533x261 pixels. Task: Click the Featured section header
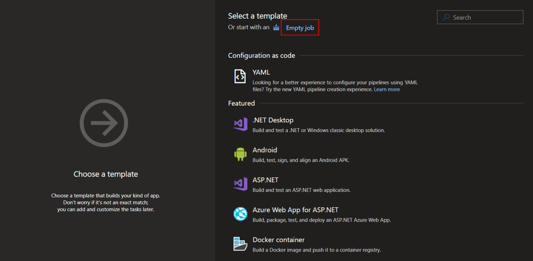click(x=241, y=103)
